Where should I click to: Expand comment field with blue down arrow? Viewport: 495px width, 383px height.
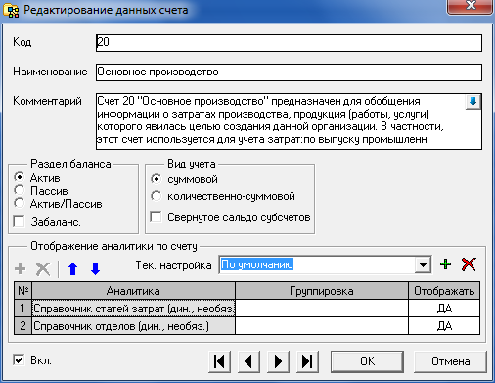click(x=472, y=102)
